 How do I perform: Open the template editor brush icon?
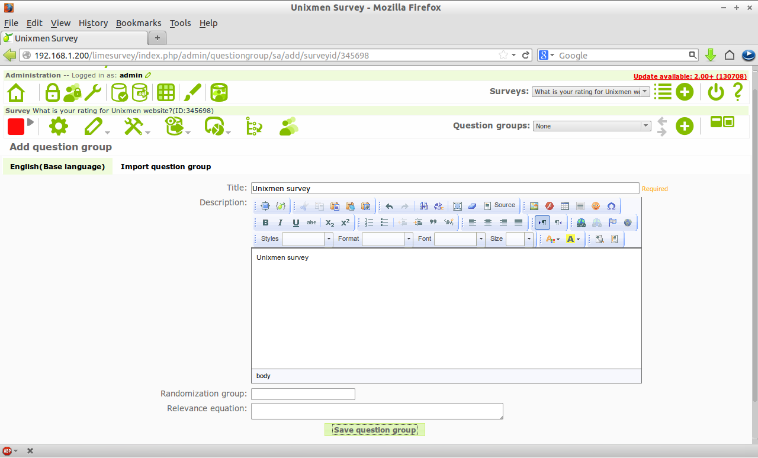click(192, 92)
